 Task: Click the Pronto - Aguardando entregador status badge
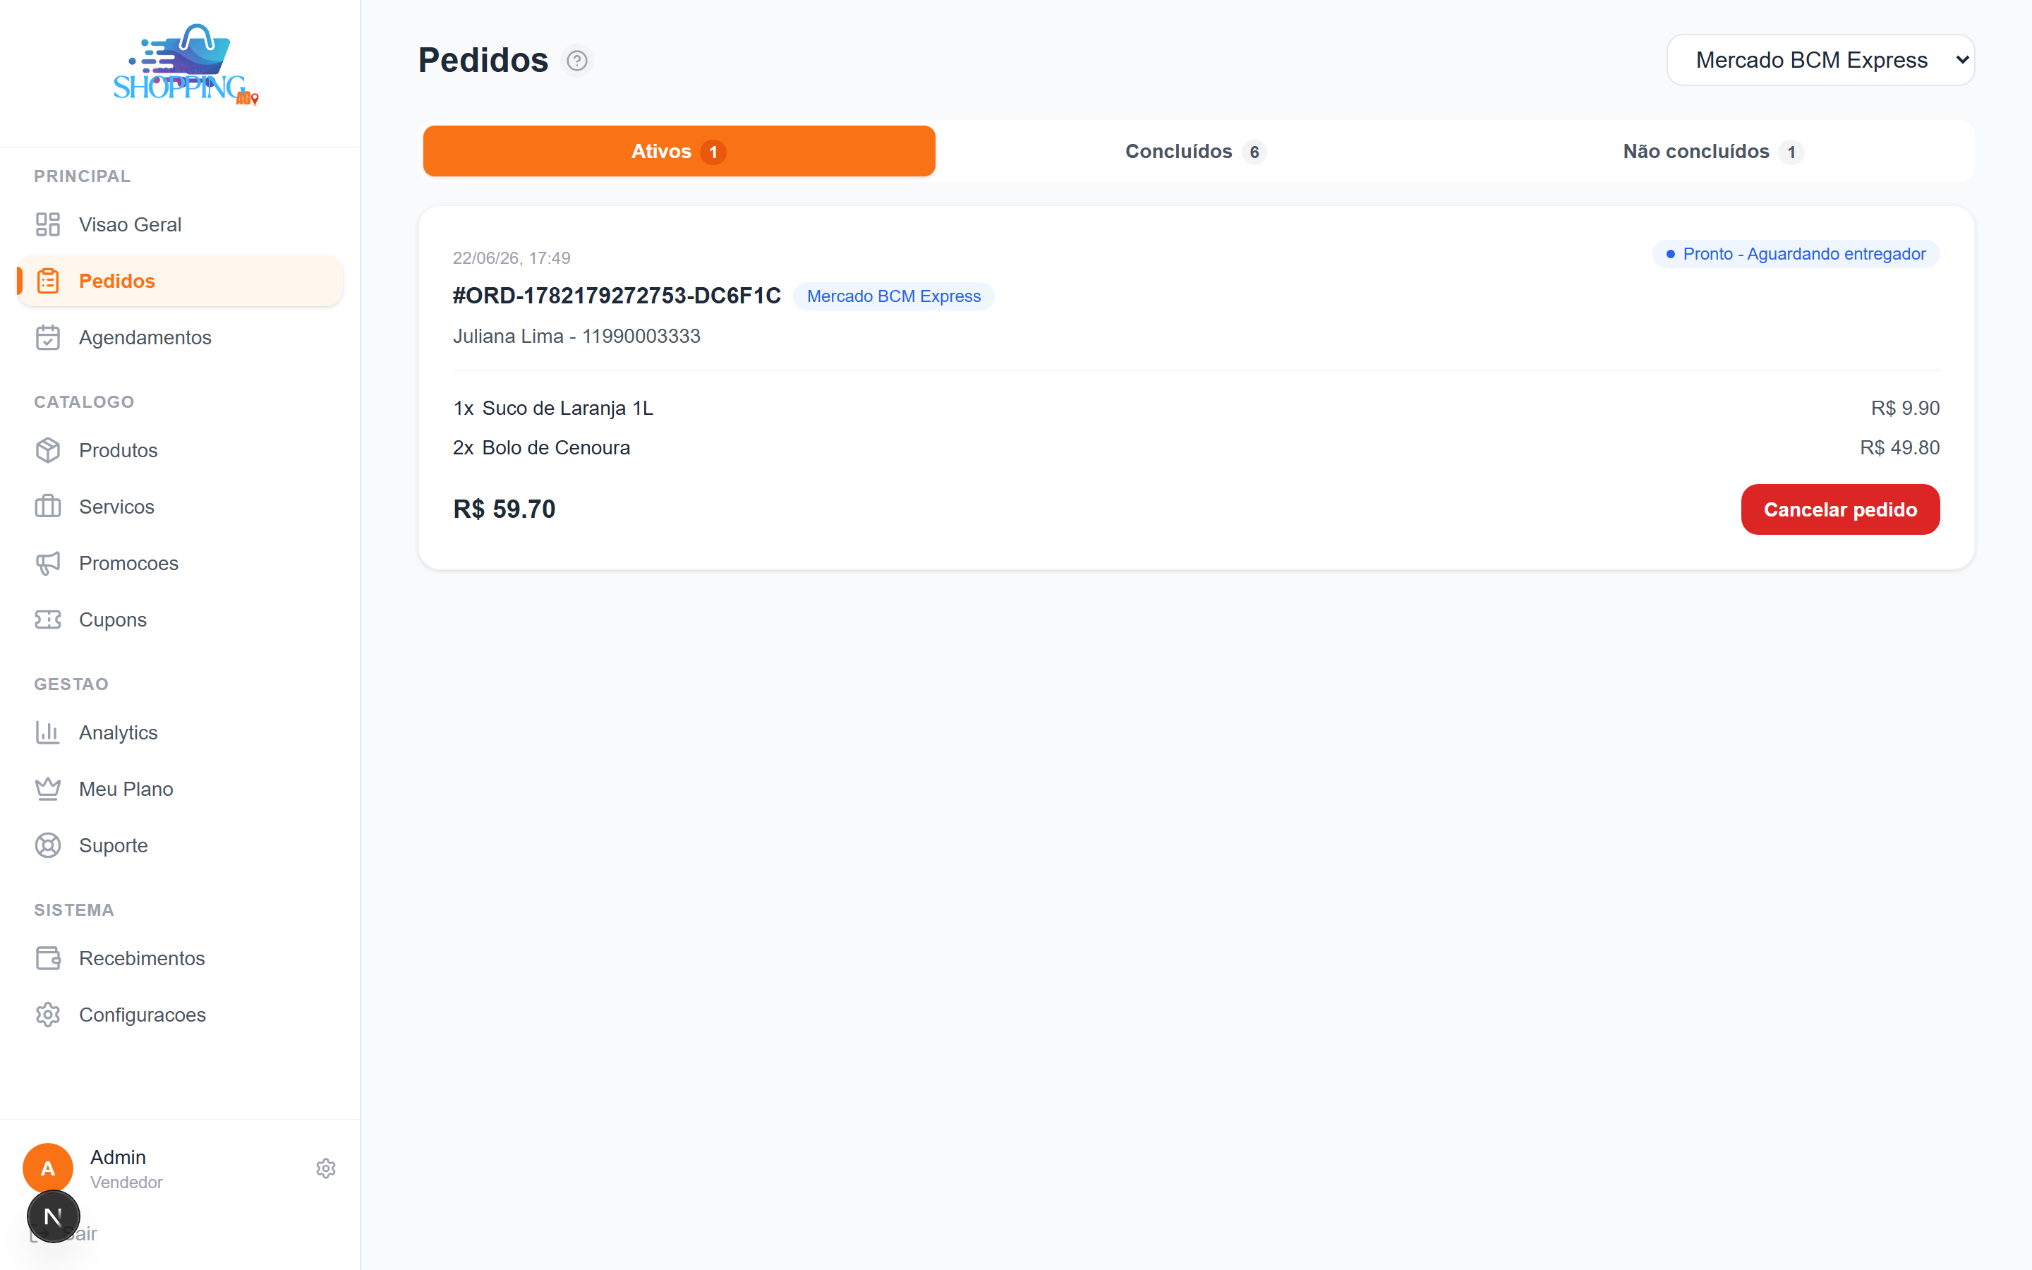pos(1795,254)
